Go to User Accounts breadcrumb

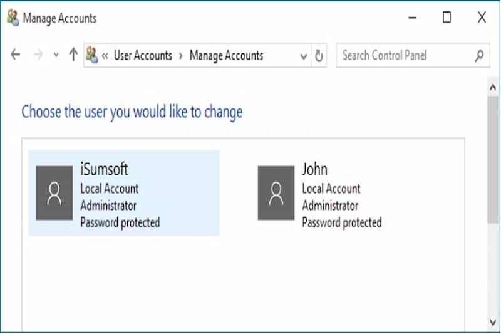[143, 55]
